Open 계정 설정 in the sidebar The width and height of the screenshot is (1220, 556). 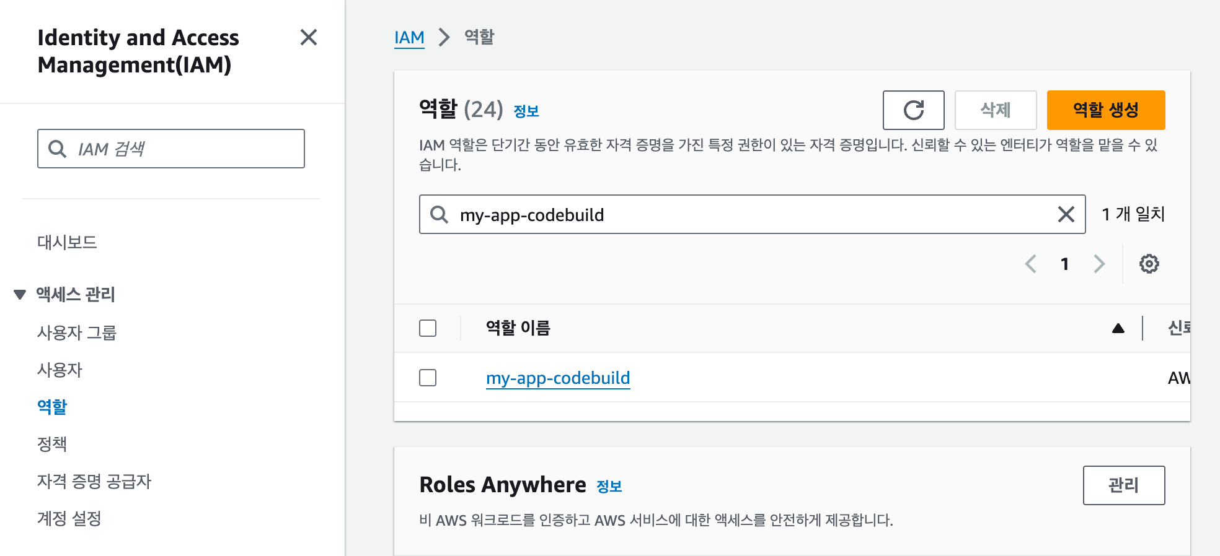click(69, 518)
